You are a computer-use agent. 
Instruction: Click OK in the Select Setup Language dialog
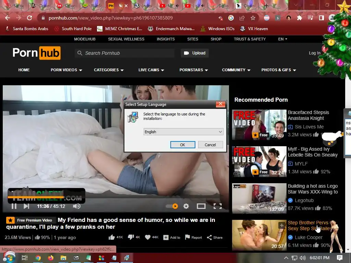[x=183, y=145]
